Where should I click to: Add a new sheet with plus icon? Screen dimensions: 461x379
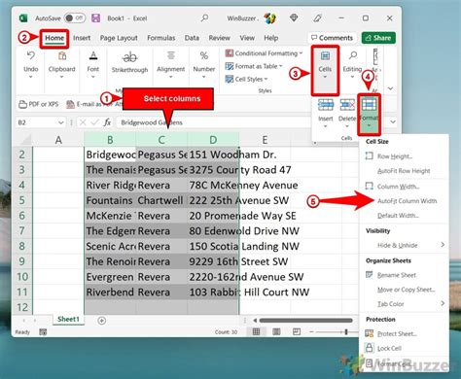102,321
